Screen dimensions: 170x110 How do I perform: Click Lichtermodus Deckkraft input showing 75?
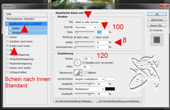102,84
